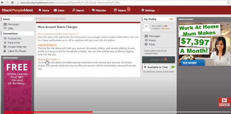The width and height of the screenshot is (231, 114).
Task: Click the browser back arrow
Action: (x=2, y=3)
